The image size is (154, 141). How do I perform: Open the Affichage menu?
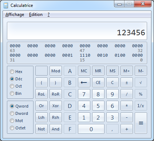(15, 15)
